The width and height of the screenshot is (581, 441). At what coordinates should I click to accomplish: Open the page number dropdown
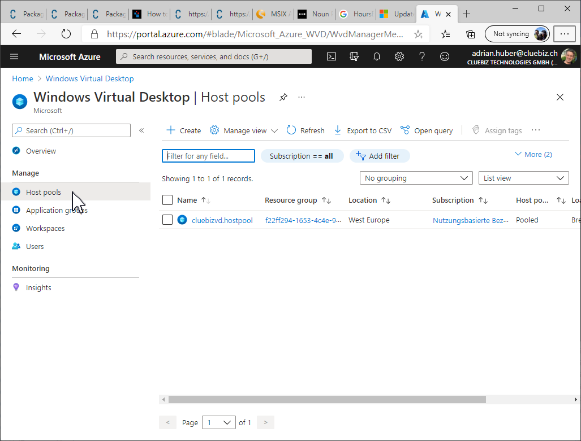pos(218,422)
